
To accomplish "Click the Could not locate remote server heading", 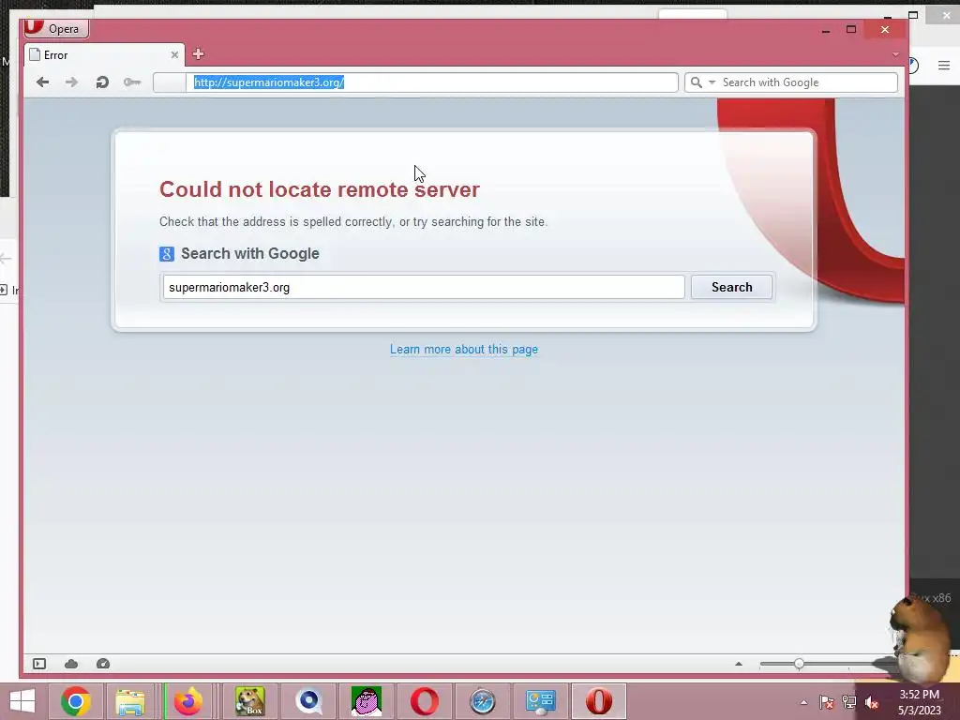I will 320,189.
